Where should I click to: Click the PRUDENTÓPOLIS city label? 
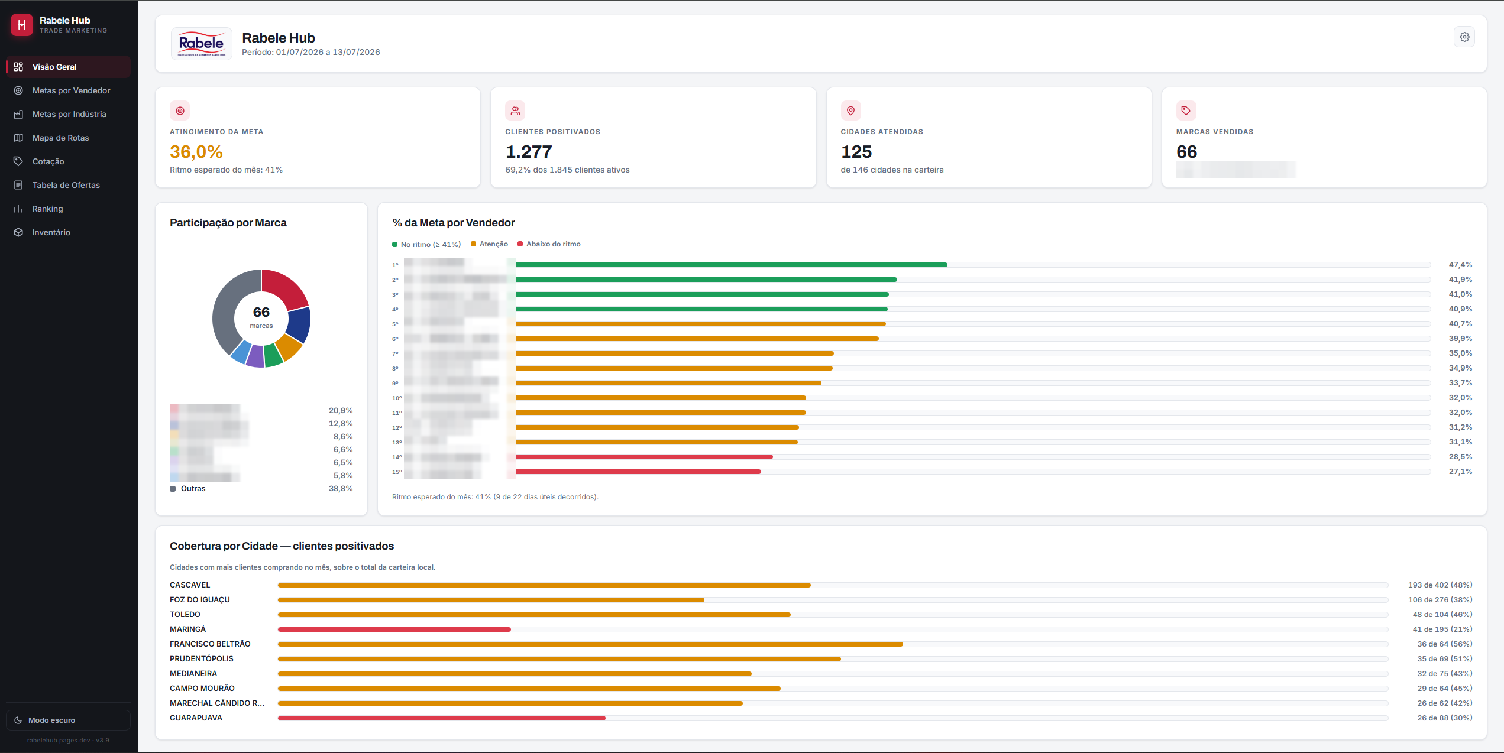202,659
